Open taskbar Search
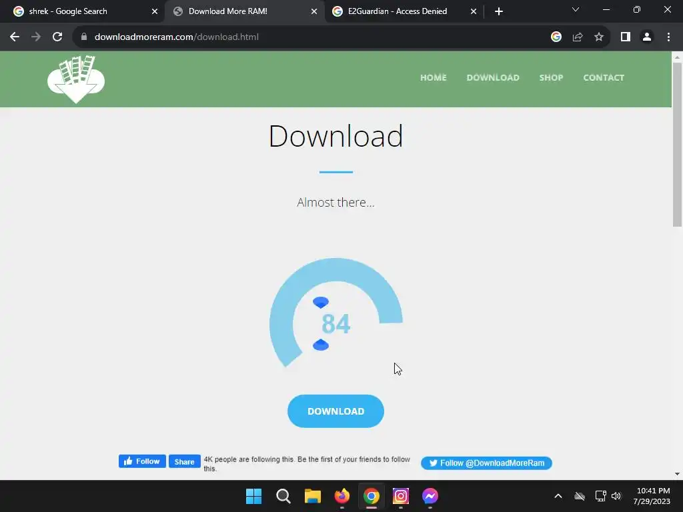This screenshot has height=512, width=683. [x=283, y=496]
